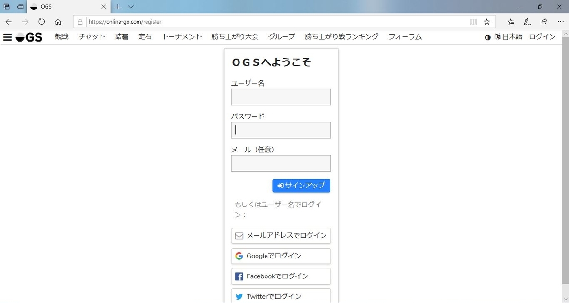Click the favorites star in the address bar
This screenshot has height=303, width=569.
(x=487, y=22)
